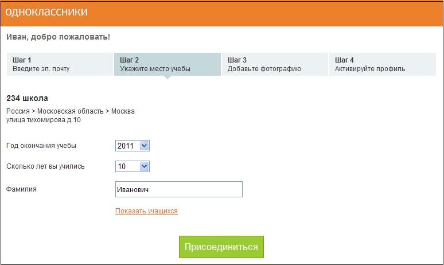444x265 pixels.
Task: Click Московская область in the breadcrumb
Action: click(71, 111)
